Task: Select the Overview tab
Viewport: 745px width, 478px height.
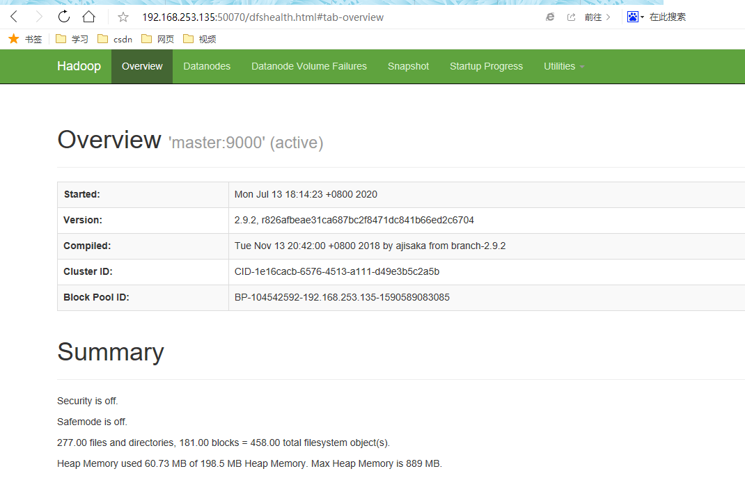Action: coord(142,67)
